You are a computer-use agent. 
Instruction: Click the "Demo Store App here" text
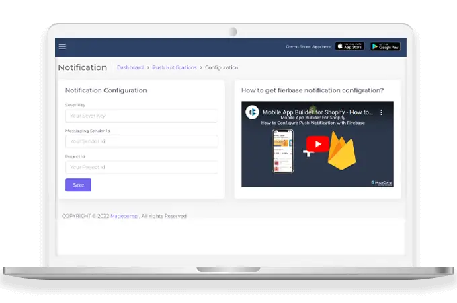pos(308,47)
